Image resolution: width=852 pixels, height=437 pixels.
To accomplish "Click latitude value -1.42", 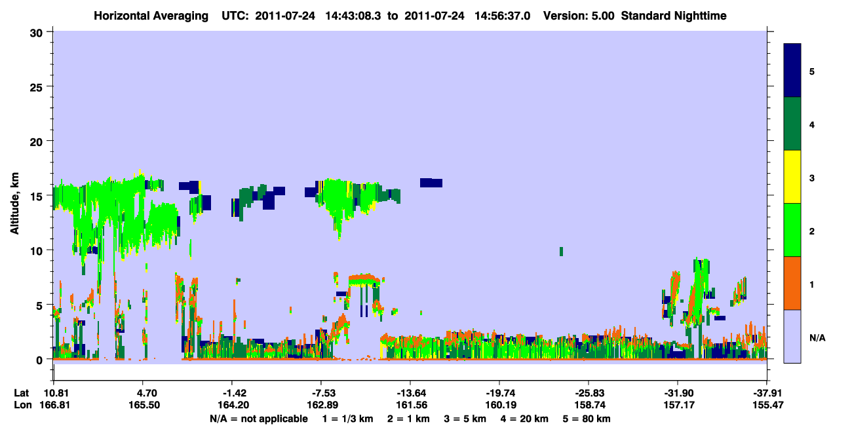I will [x=232, y=393].
